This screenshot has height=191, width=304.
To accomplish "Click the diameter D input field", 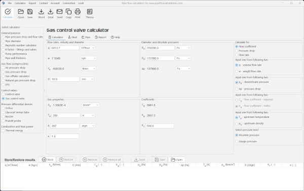I will click(x=65, y=79).
